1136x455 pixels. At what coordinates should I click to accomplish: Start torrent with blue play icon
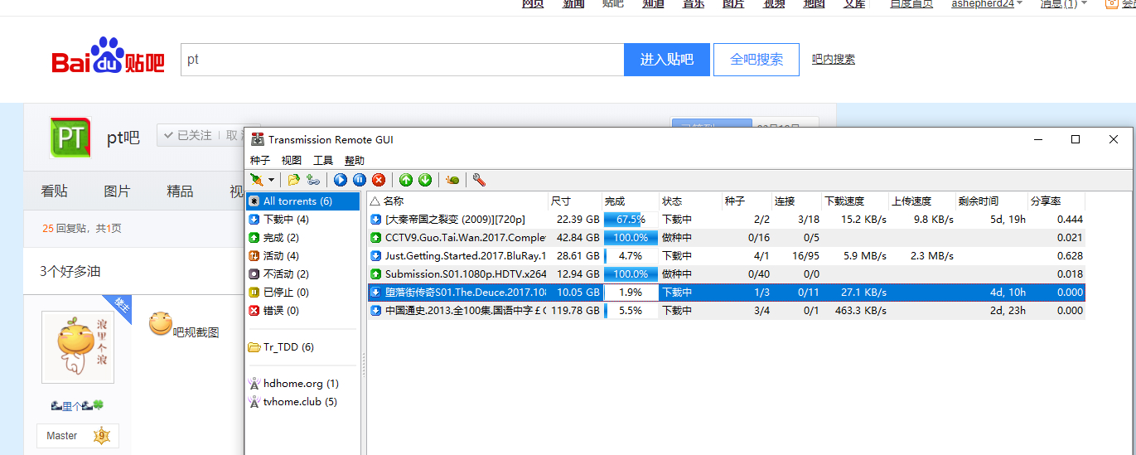340,179
